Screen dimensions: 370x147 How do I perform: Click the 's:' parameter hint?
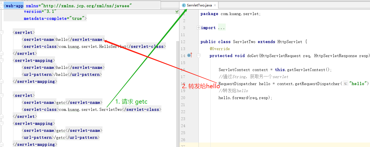click(346, 84)
